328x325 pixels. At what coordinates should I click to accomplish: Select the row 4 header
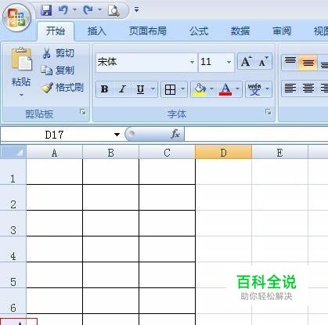pyautogui.click(x=13, y=249)
